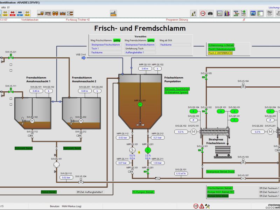Toggle pump MPF.PS.101 symbol
Viewport: 280px width, 210px height.
(x=132, y=150)
